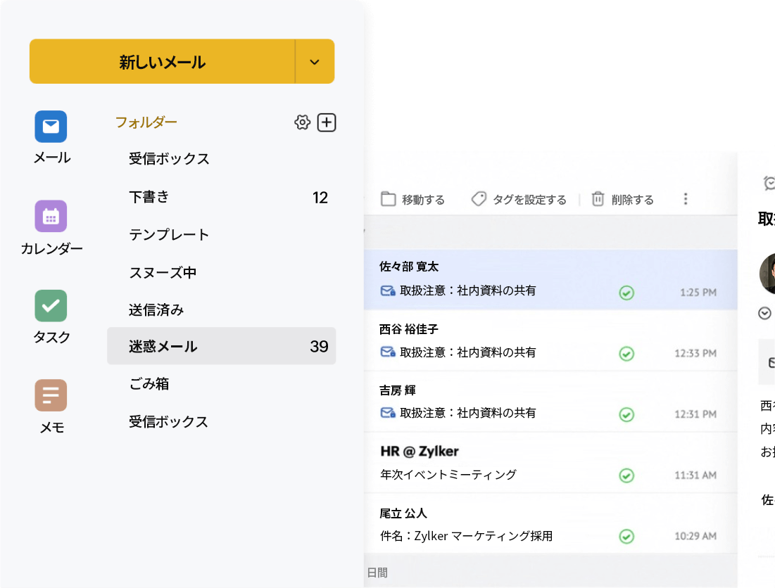Click the secure mail icon in 西谷 裕佳子 row

[x=388, y=352]
